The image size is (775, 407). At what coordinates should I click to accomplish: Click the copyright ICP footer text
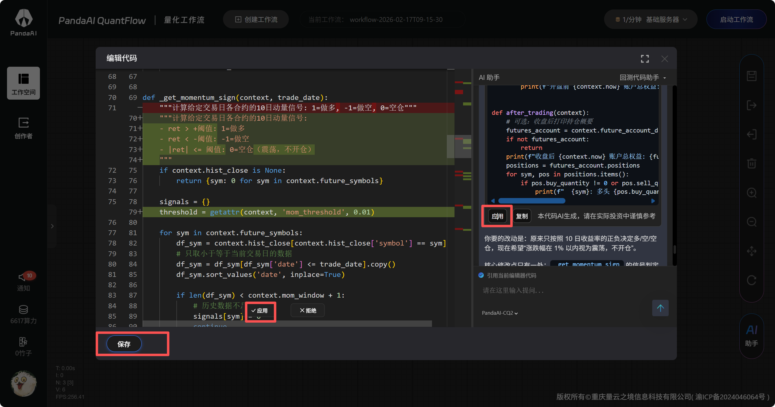click(x=663, y=397)
